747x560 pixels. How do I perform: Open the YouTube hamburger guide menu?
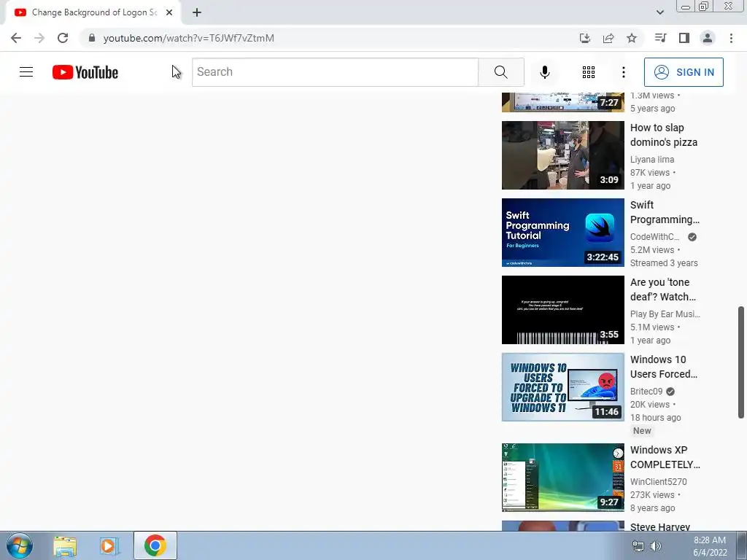(26, 72)
